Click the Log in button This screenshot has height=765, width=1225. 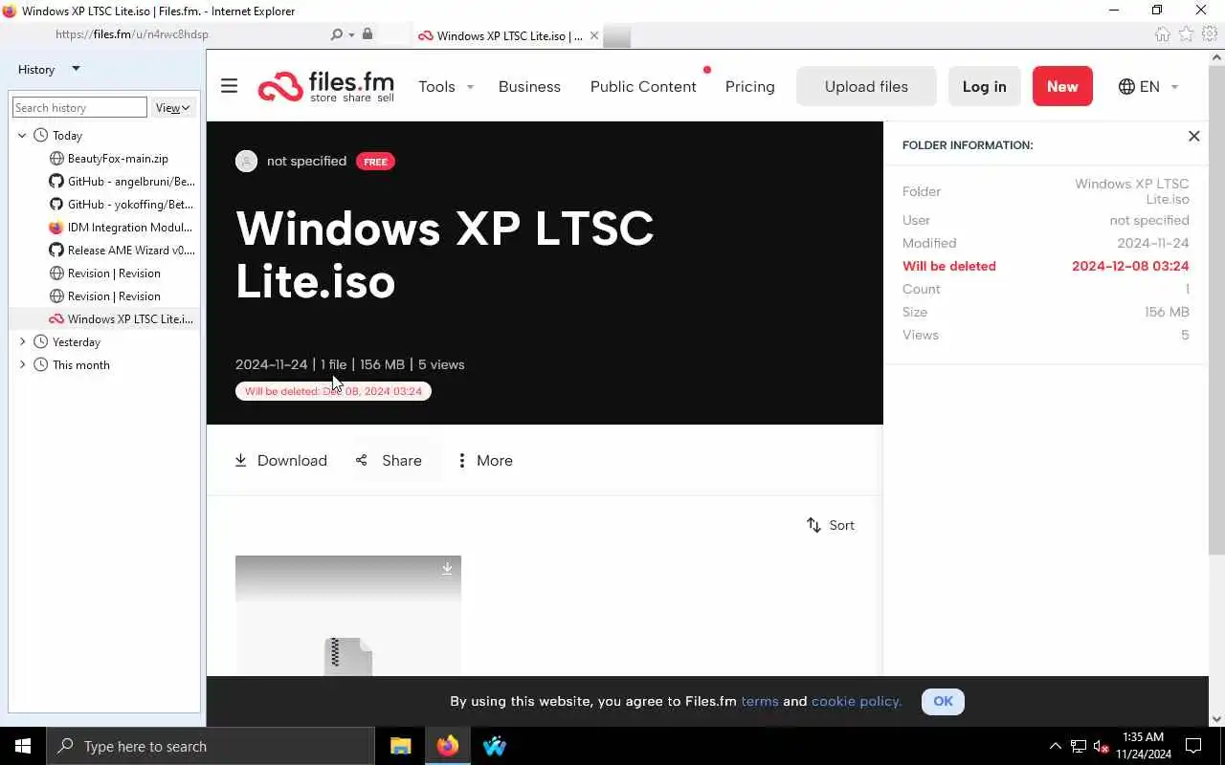click(x=984, y=86)
